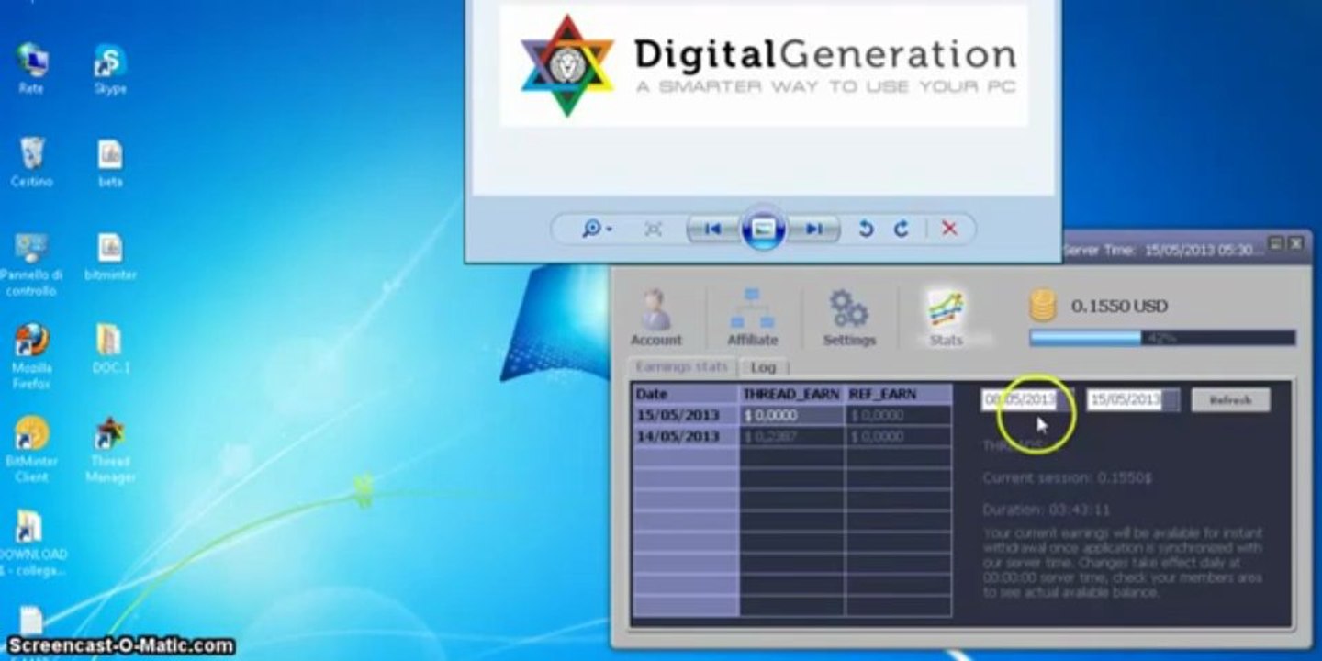Delete the image with the red X
This screenshot has width=1322, height=661.
[949, 229]
